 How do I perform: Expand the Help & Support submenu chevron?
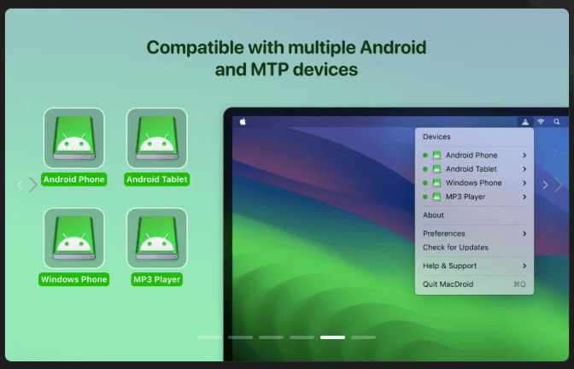[524, 266]
